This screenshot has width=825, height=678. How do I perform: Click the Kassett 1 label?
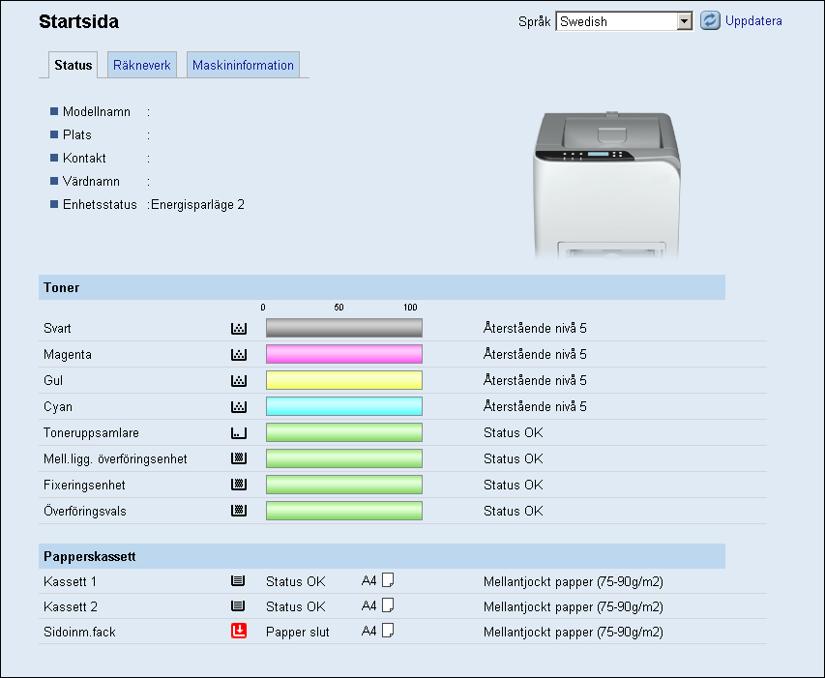[70, 581]
